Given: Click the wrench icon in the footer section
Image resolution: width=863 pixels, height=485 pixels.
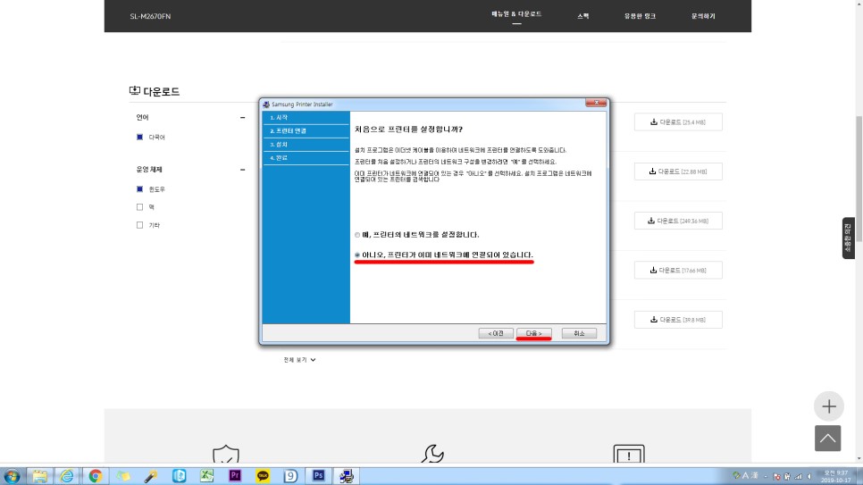Looking at the screenshot, I should (x=432, y=454).
